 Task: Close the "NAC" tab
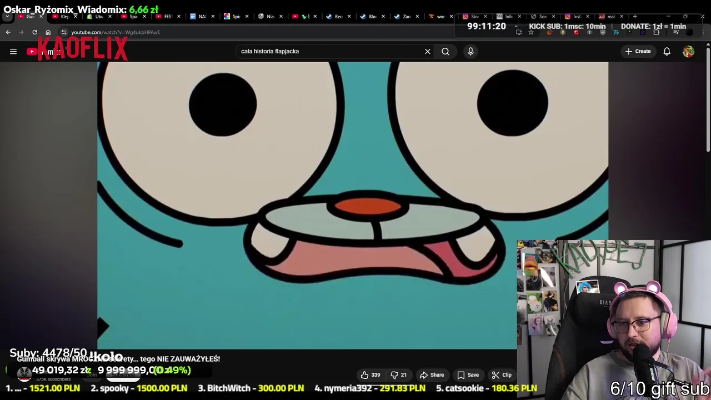(213, 16)
